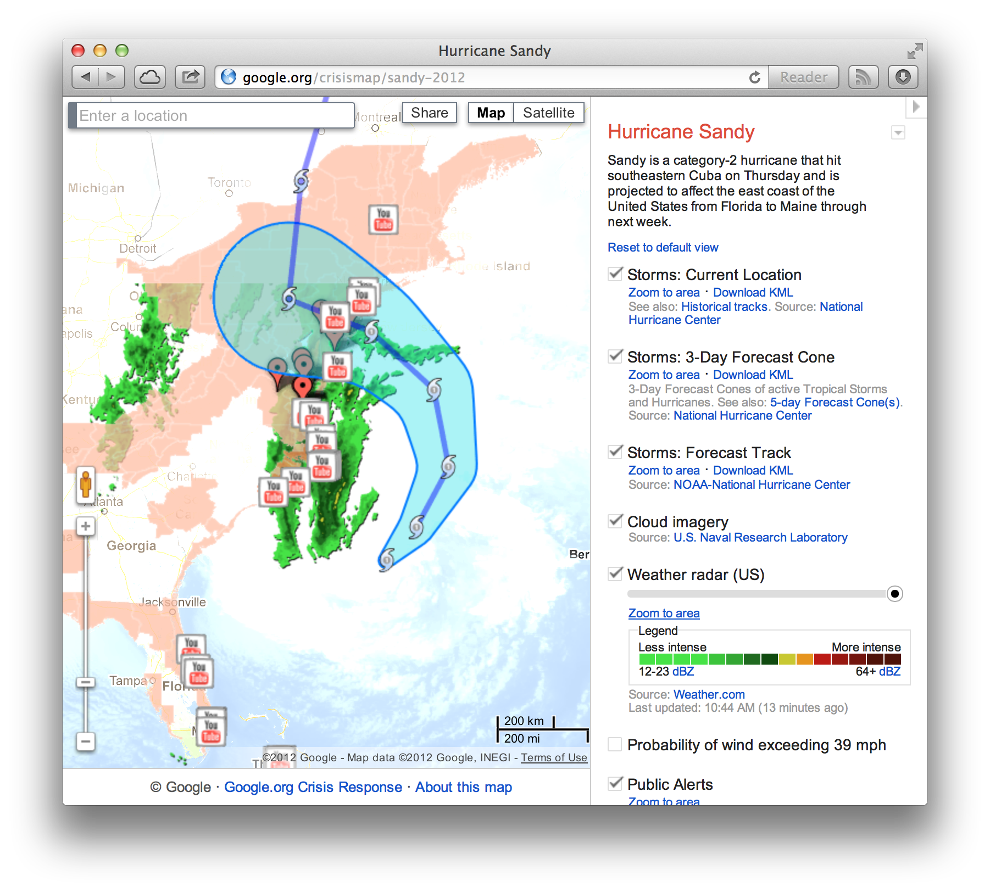Enable Probability of wind exceeding 39 mph
The width and height of the screenshot is (990, 892).
click(615, 745)
